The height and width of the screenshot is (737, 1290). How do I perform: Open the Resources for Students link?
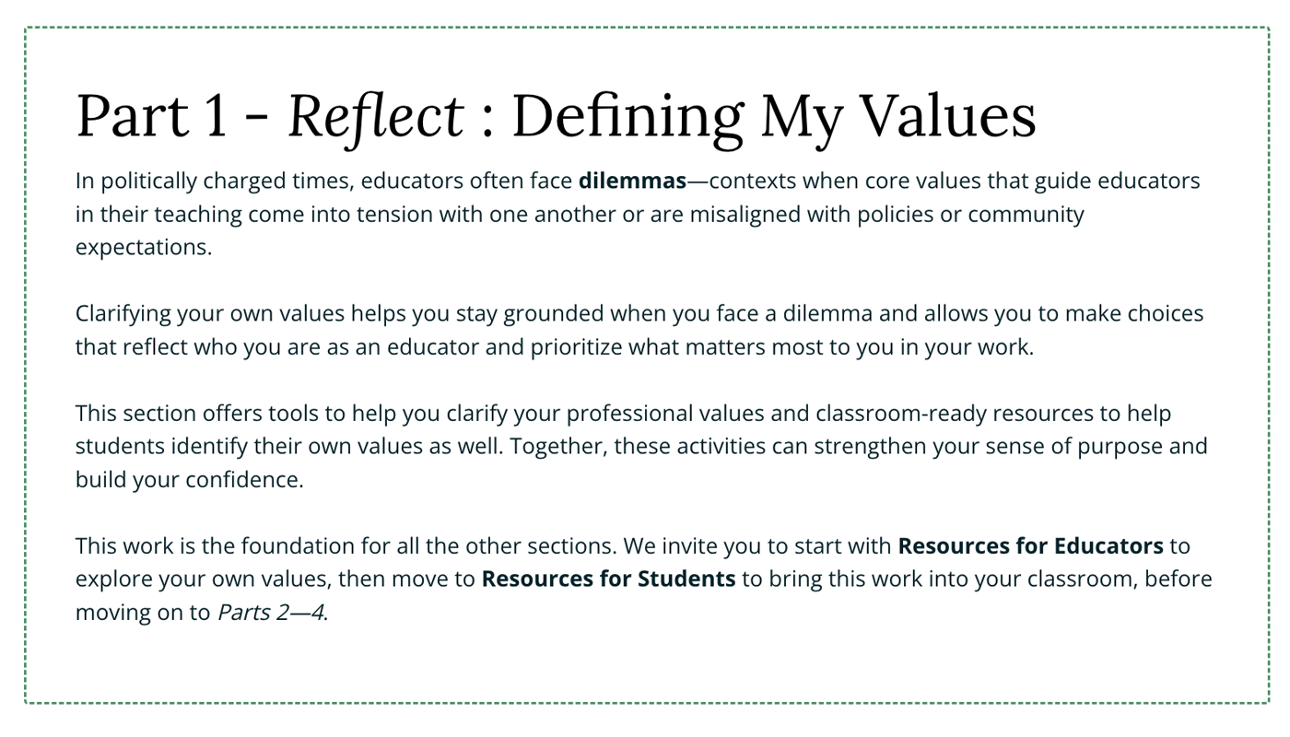tap(608, 579)
